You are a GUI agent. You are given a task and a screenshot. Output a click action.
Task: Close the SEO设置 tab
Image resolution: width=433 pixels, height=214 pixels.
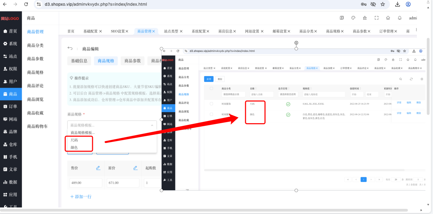pyautogui.click(x=127, y=31)
